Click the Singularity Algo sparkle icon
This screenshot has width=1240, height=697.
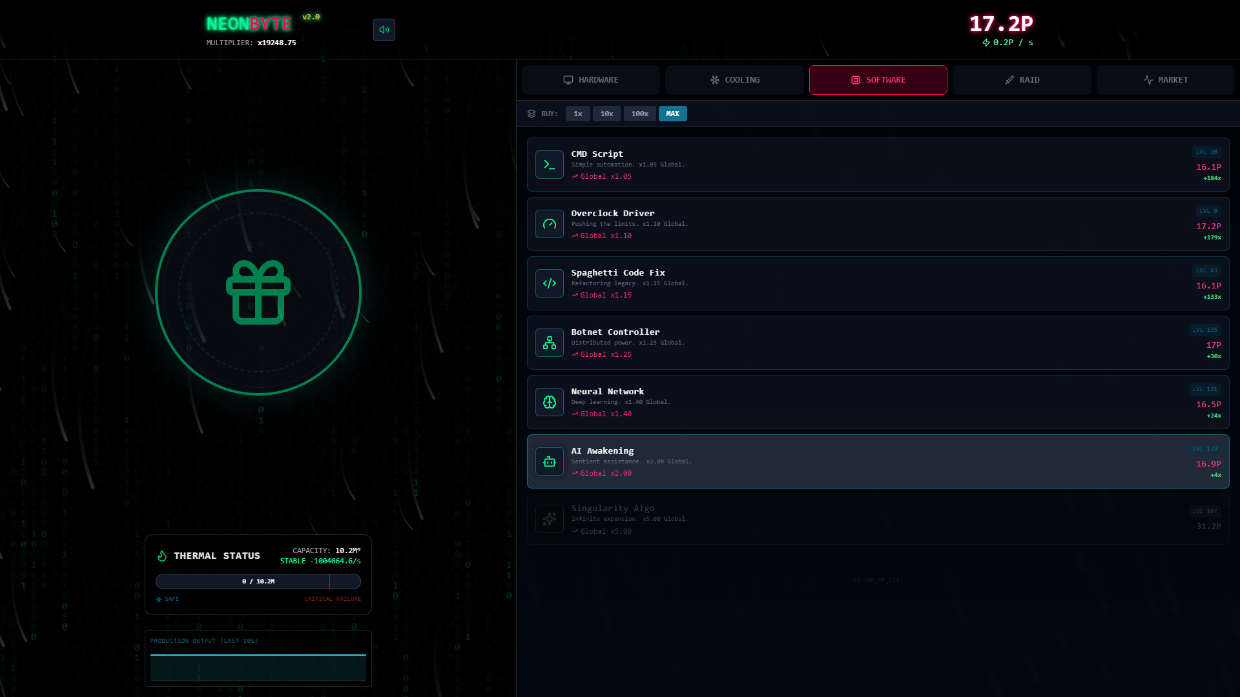(549, 519)
